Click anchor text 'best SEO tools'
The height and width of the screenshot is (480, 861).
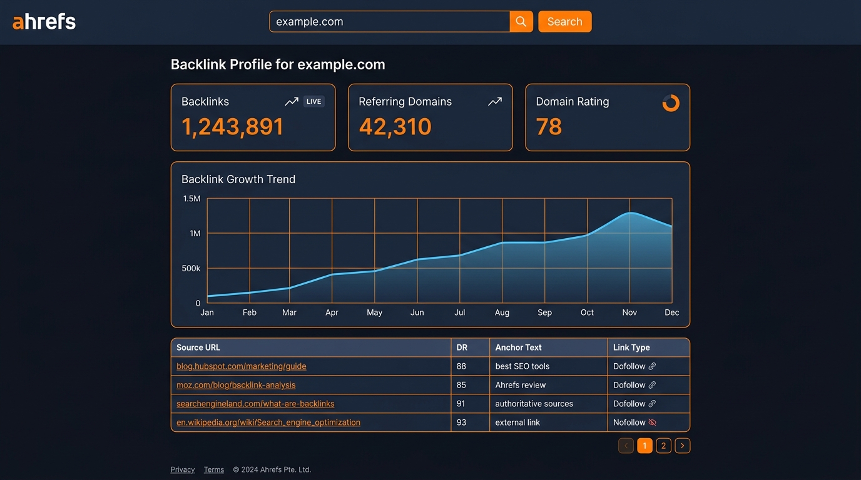point(522,366)
